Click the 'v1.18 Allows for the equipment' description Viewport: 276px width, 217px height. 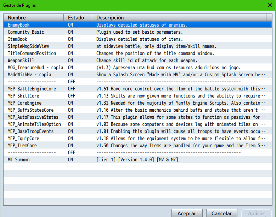pyautogui.click(x=181, y=138)
